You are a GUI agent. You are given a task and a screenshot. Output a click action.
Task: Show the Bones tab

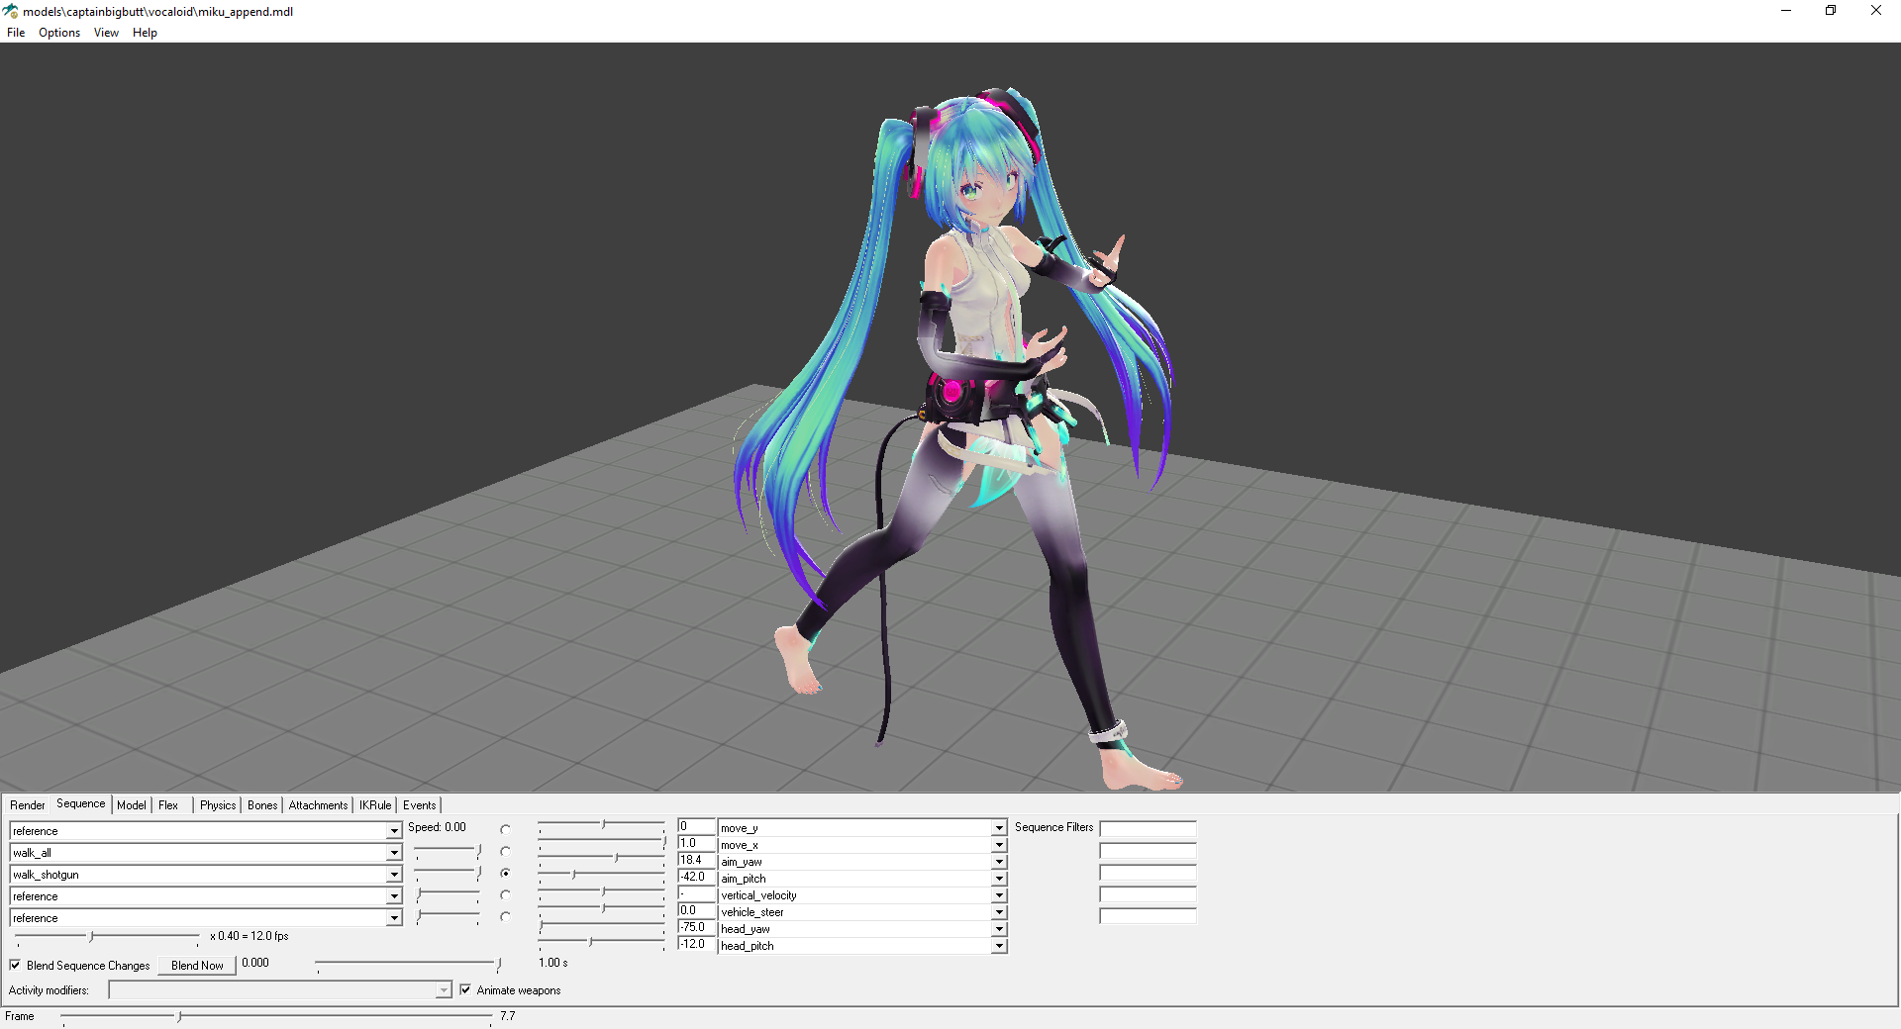point(262,805)
